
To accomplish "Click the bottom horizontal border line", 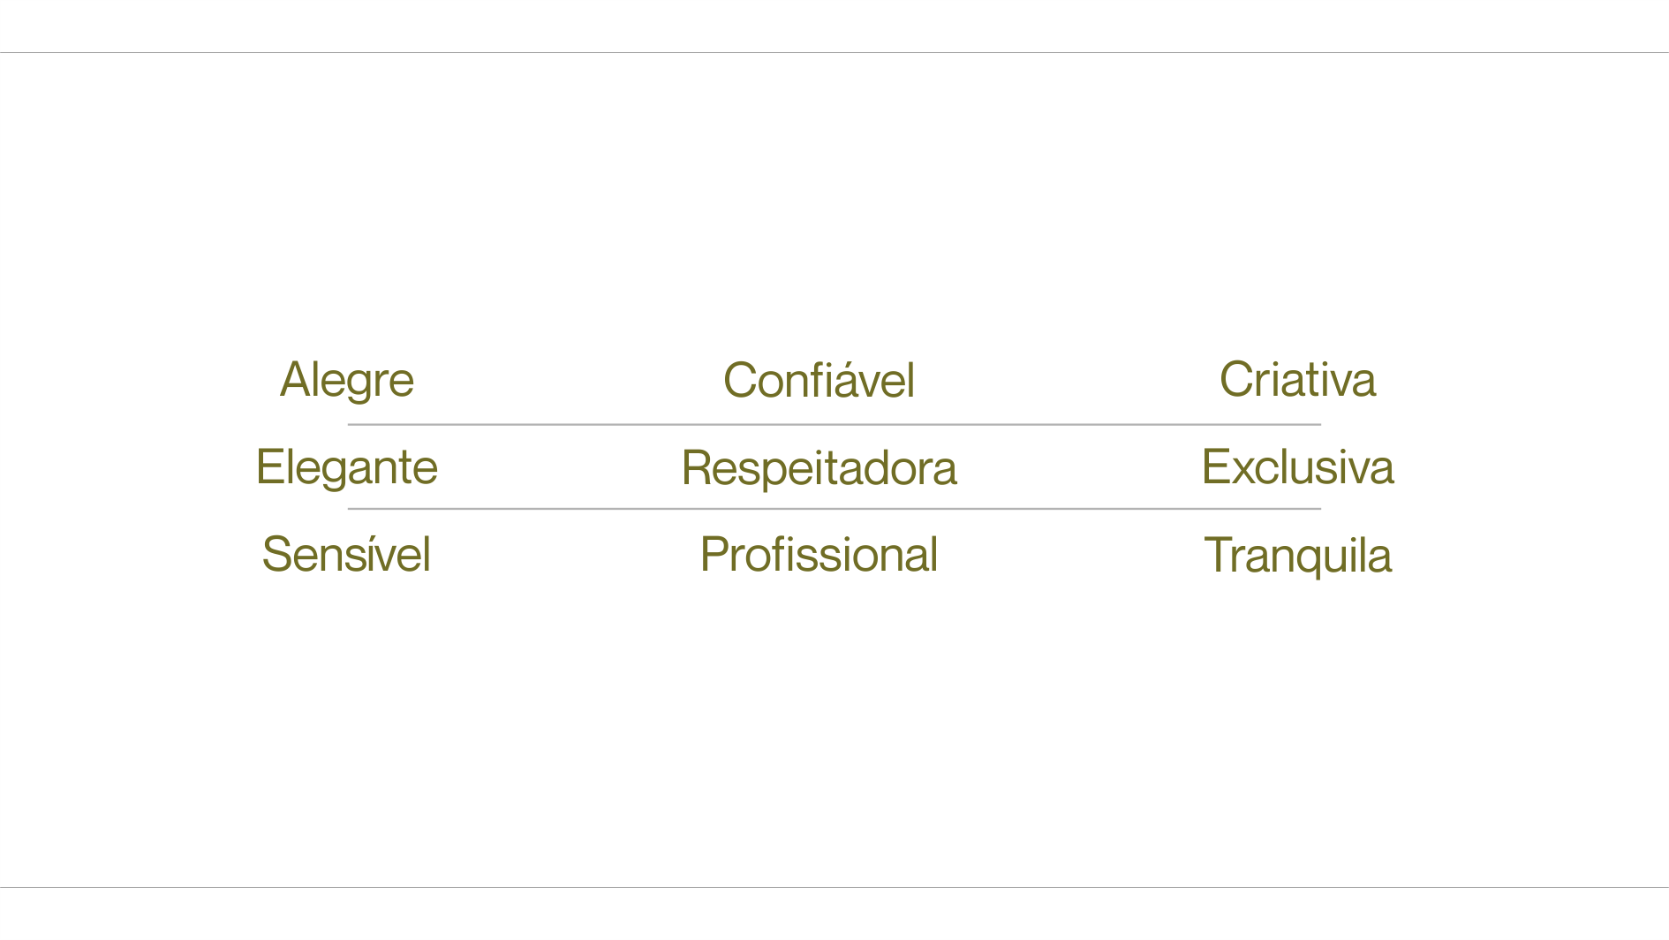I will coord(834,887).
